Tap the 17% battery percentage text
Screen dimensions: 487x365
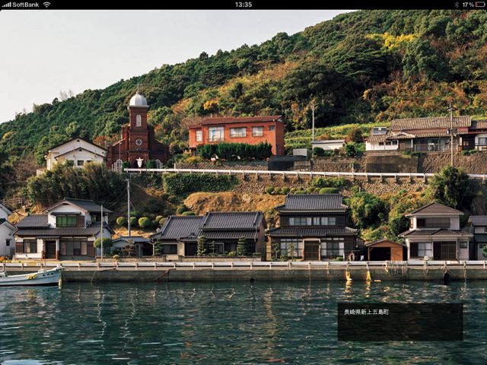coord(468,5)
